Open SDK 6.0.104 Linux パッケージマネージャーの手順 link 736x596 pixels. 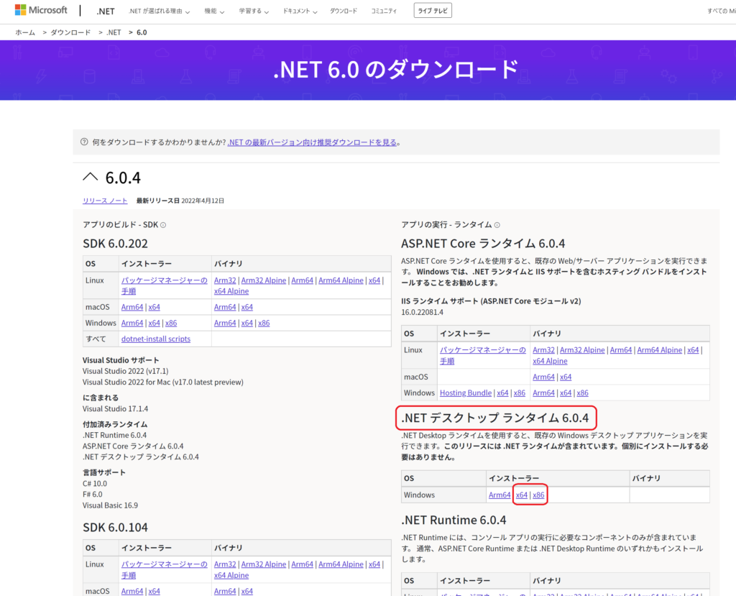165,569
